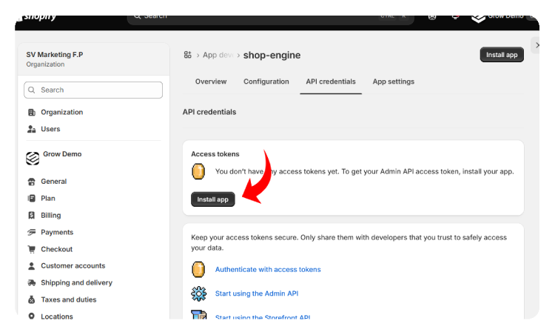Screen dimensions: 555x335
Task: Click the Shipping and delivery truck icon
Action: click(x=32, y=282)
